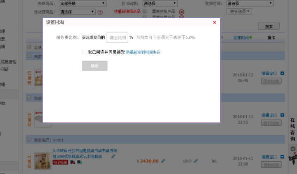Check the 我已阅读并同意接受 agreement checkbox
This screenshot has height=174, width=297.
[x=84, y=52]
